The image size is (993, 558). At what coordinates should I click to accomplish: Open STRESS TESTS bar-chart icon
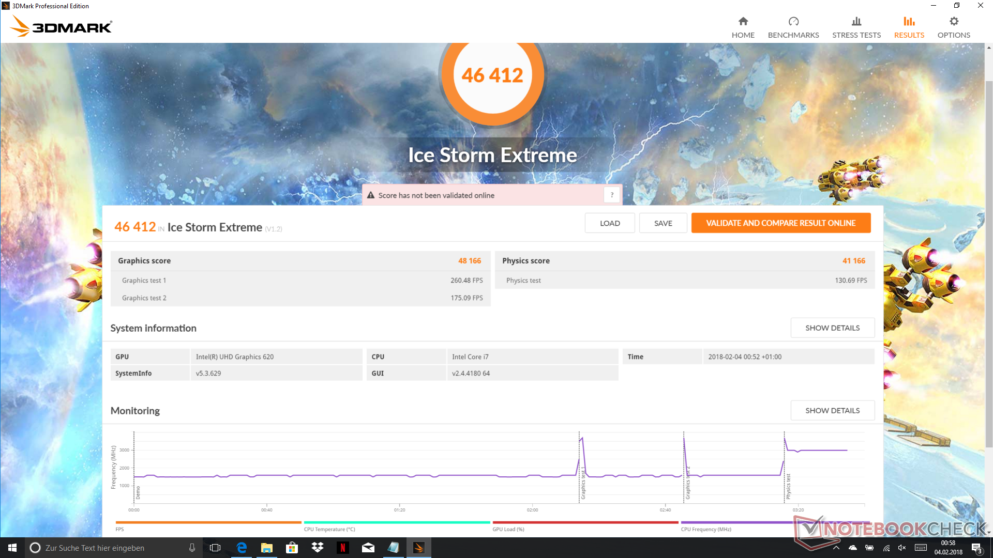[x=856, y=22]
